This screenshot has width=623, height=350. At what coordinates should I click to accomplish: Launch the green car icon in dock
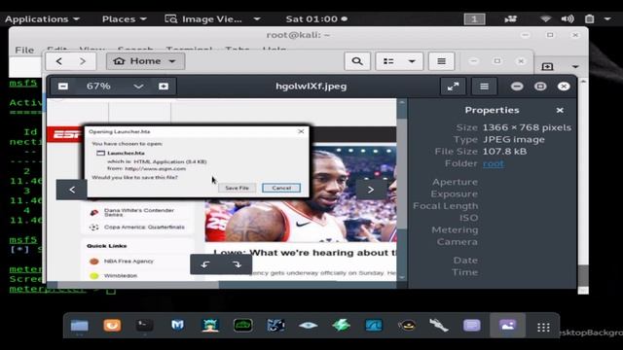(x=242, y=326)
